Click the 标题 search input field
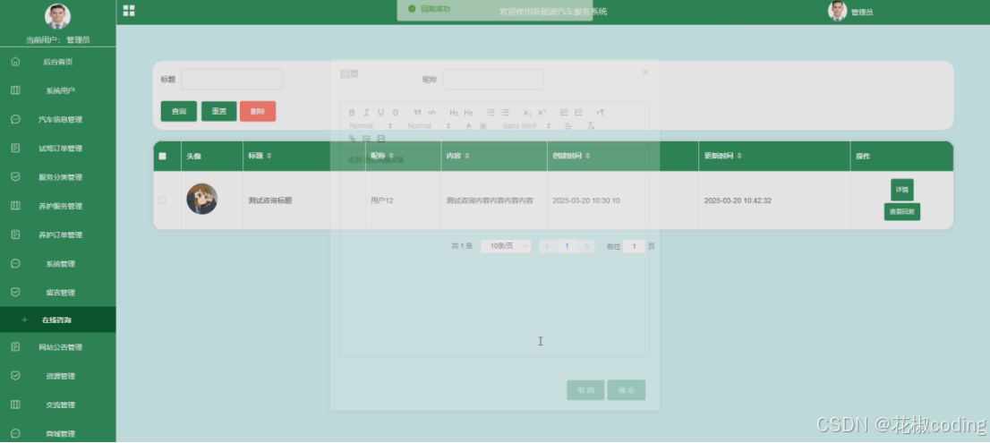990x443 pixels. [232, 79]
